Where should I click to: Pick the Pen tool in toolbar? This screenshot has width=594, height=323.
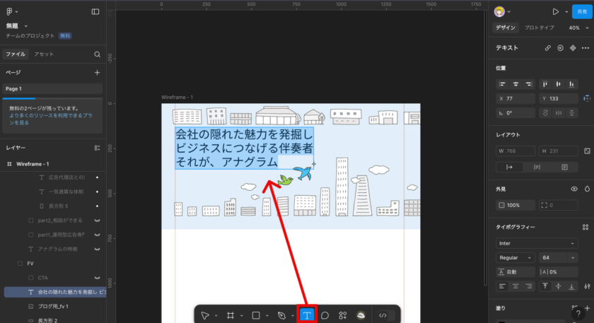(x=281, y=315)
